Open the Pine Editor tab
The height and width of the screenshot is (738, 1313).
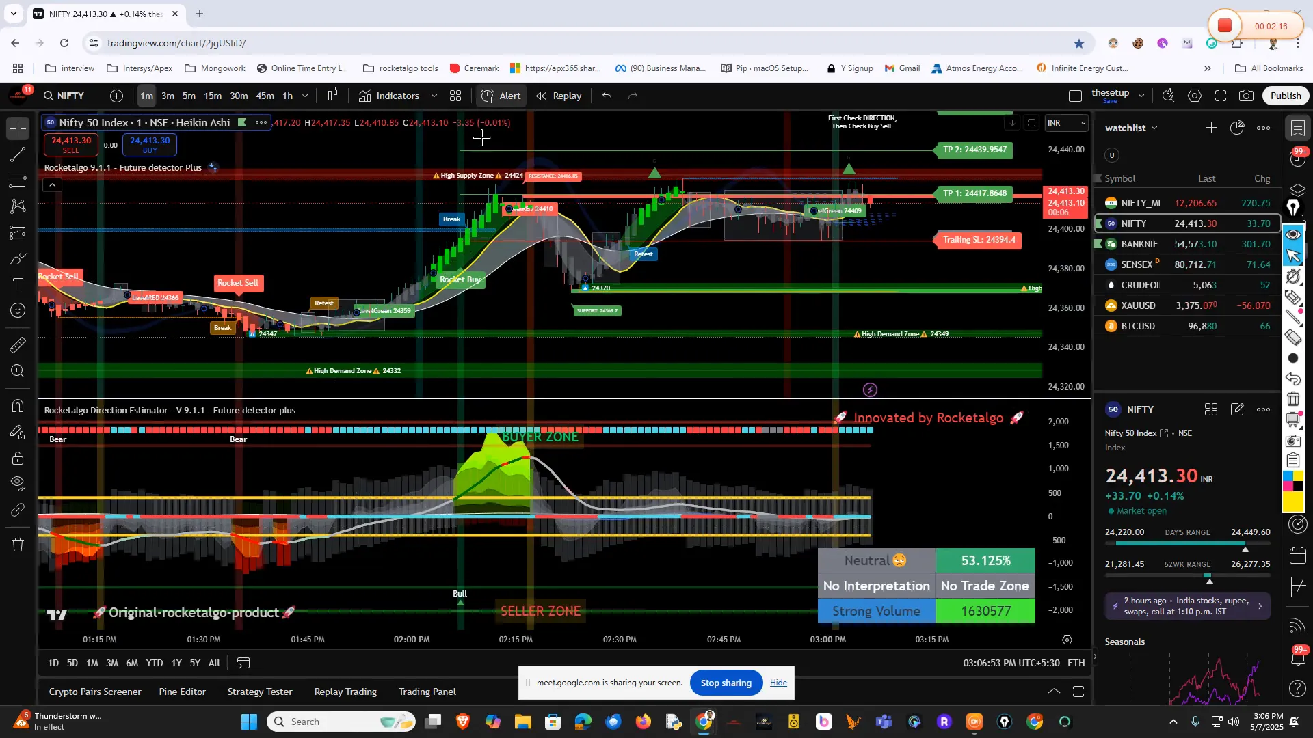click(x=182, y=692)
